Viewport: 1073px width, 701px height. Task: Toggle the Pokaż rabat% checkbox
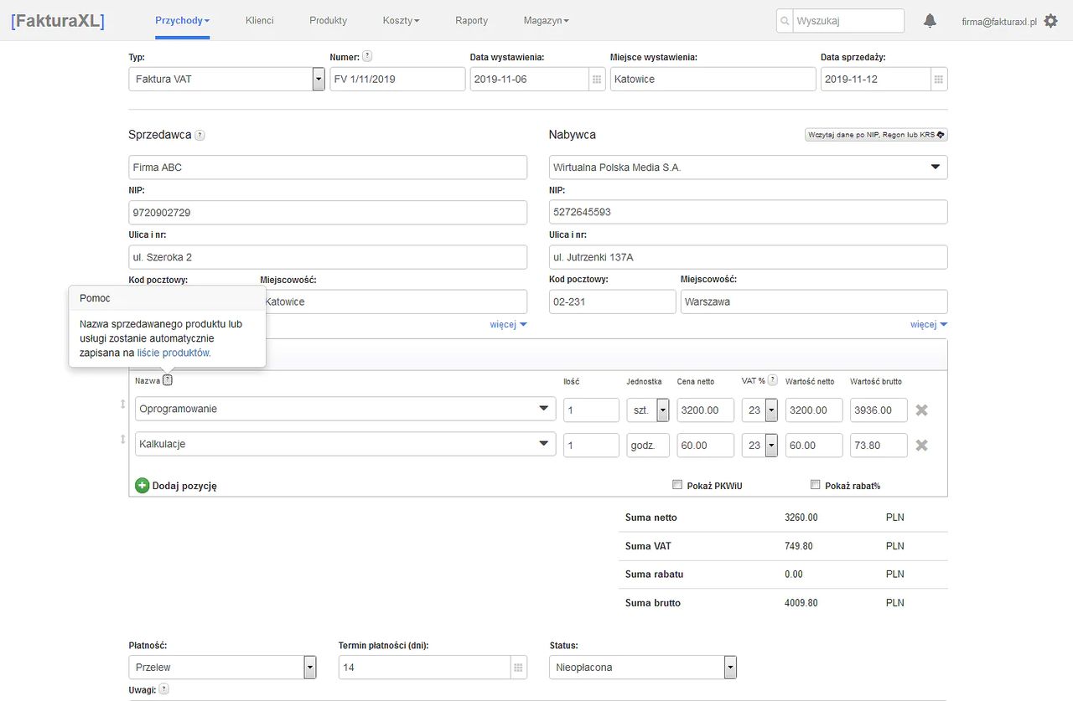815,485
